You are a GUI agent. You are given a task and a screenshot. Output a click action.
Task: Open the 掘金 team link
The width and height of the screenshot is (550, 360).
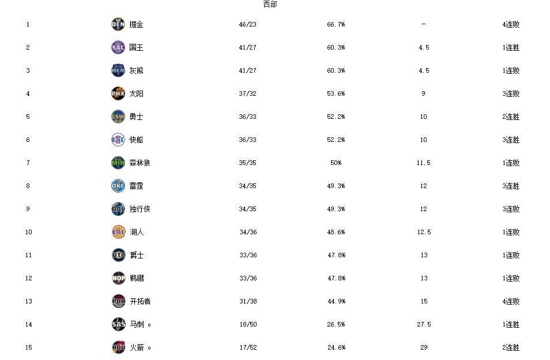137,24
